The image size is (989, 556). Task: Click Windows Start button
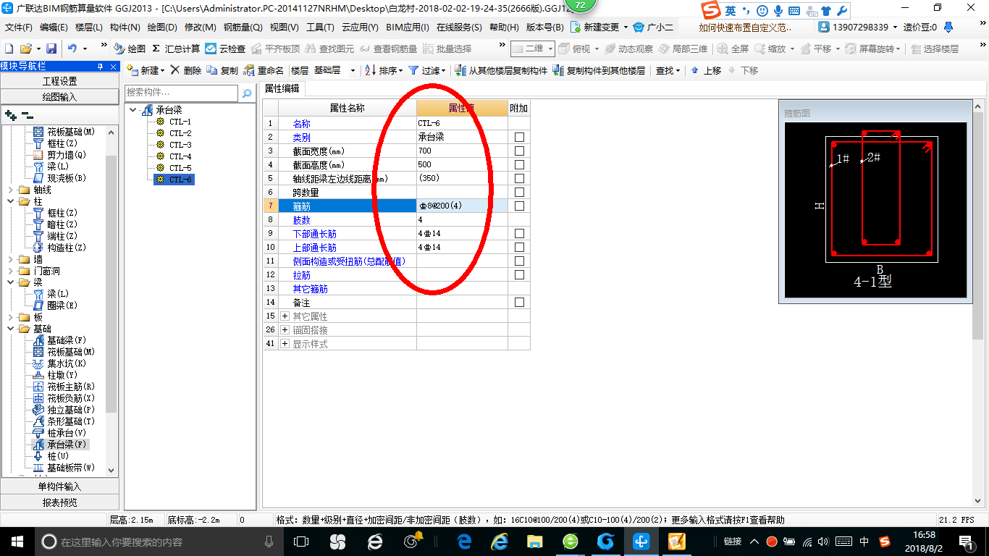(x=16, y=541)
